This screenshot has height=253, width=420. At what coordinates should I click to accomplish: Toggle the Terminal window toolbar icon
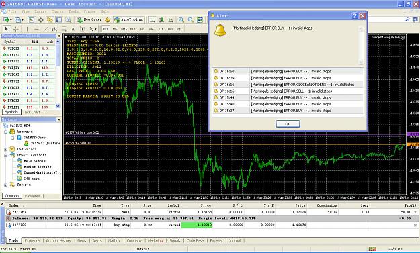click(x=59, y=19)
